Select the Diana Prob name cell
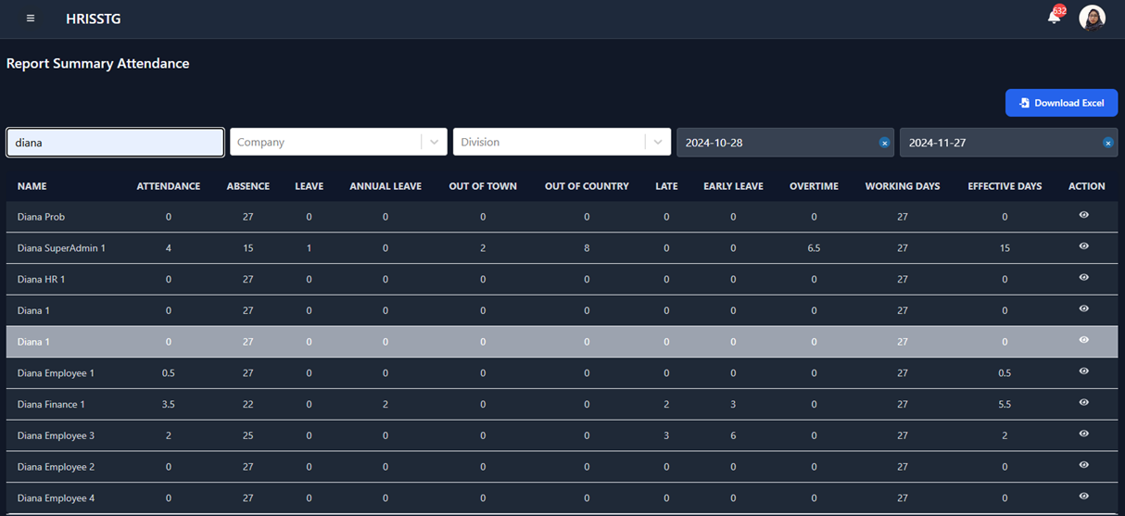The height and width of the screenshot is (516, 1125). pyautogui.click(x=41, y=217)
